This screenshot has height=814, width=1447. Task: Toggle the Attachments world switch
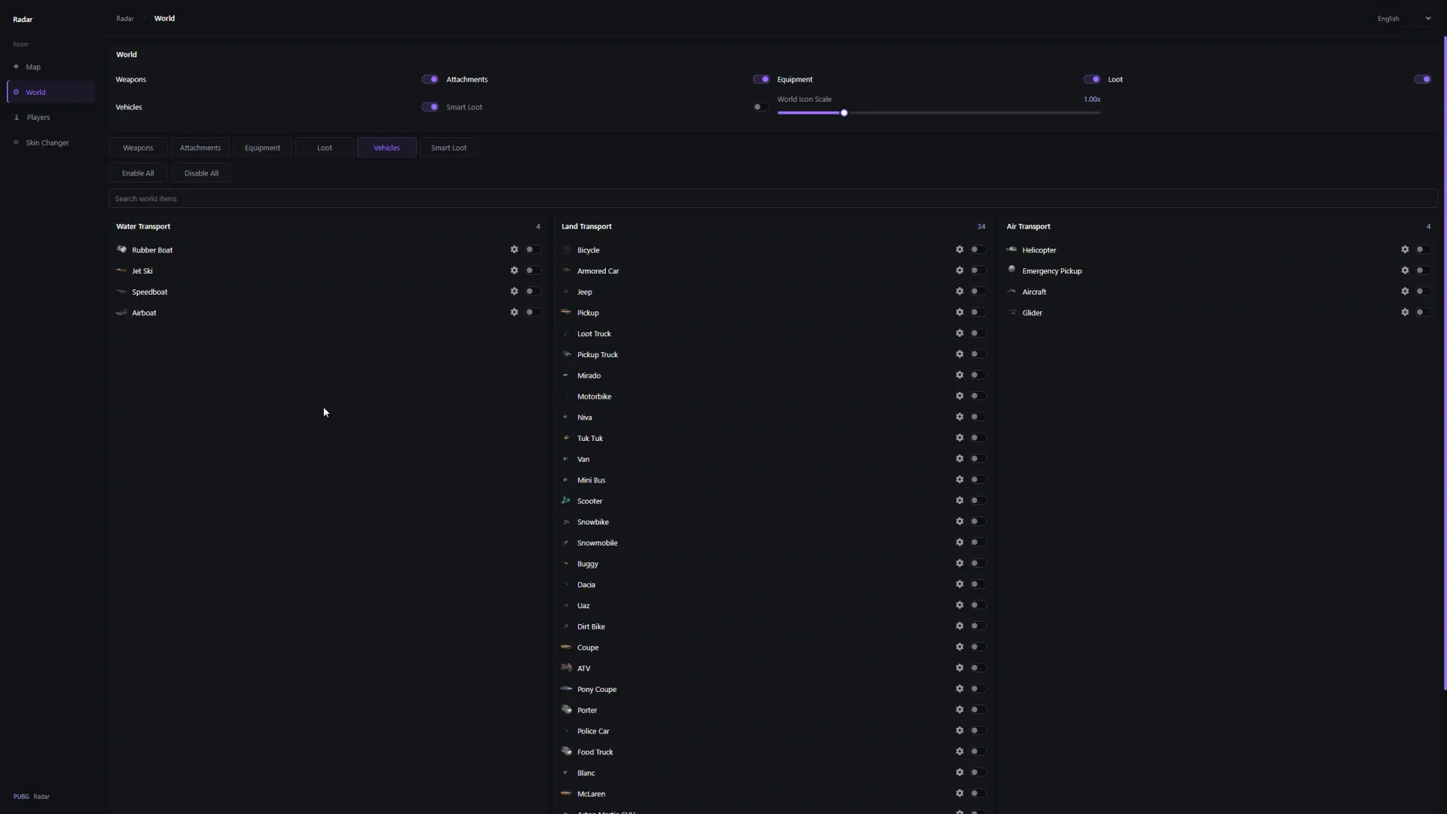pos(761,79)
